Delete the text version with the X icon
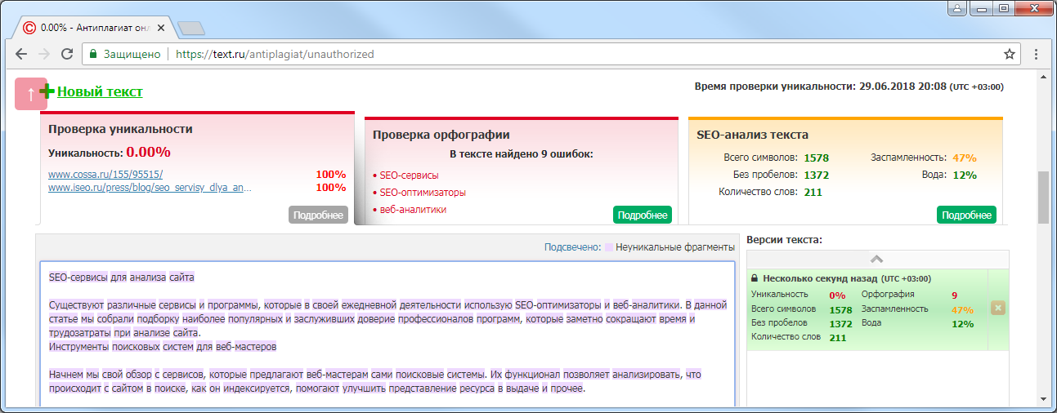Image resolution: width=1057 pixels, height=413 pixels. [997, 308]
